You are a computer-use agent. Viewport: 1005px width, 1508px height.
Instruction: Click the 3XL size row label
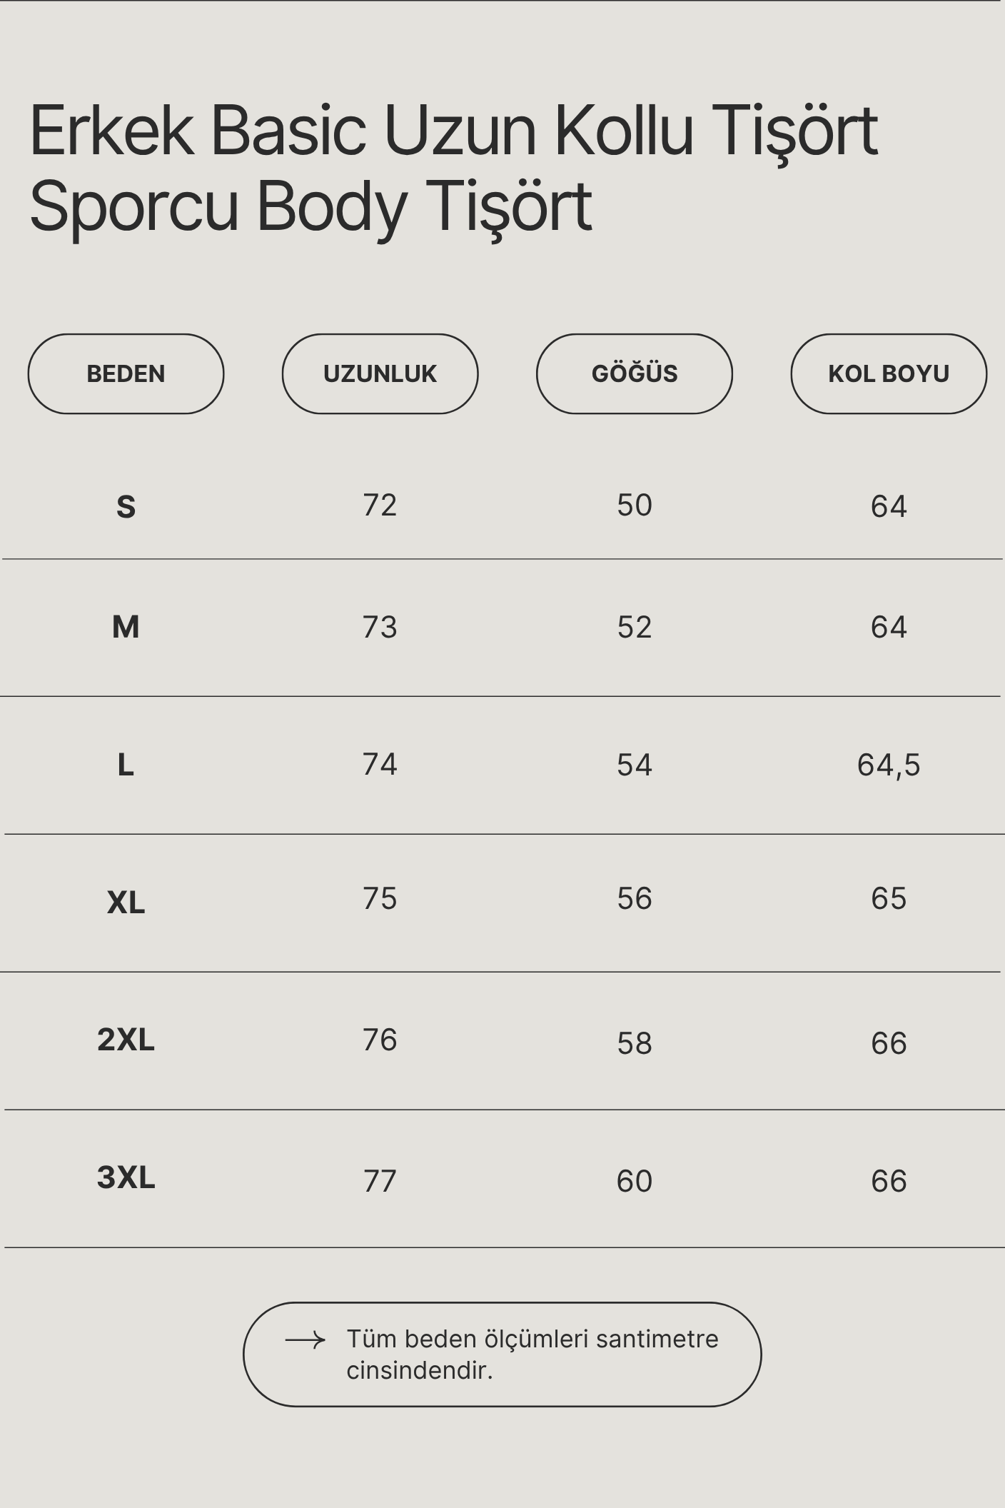pyautogui.click(x=126, y=1177)
